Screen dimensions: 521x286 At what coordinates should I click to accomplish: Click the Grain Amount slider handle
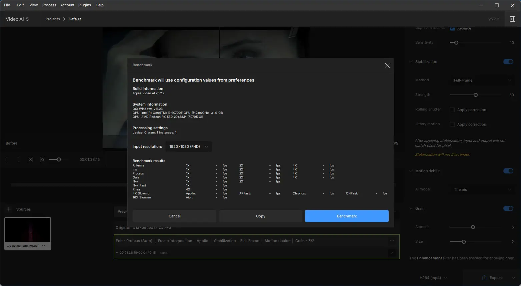tap(472, 227)
